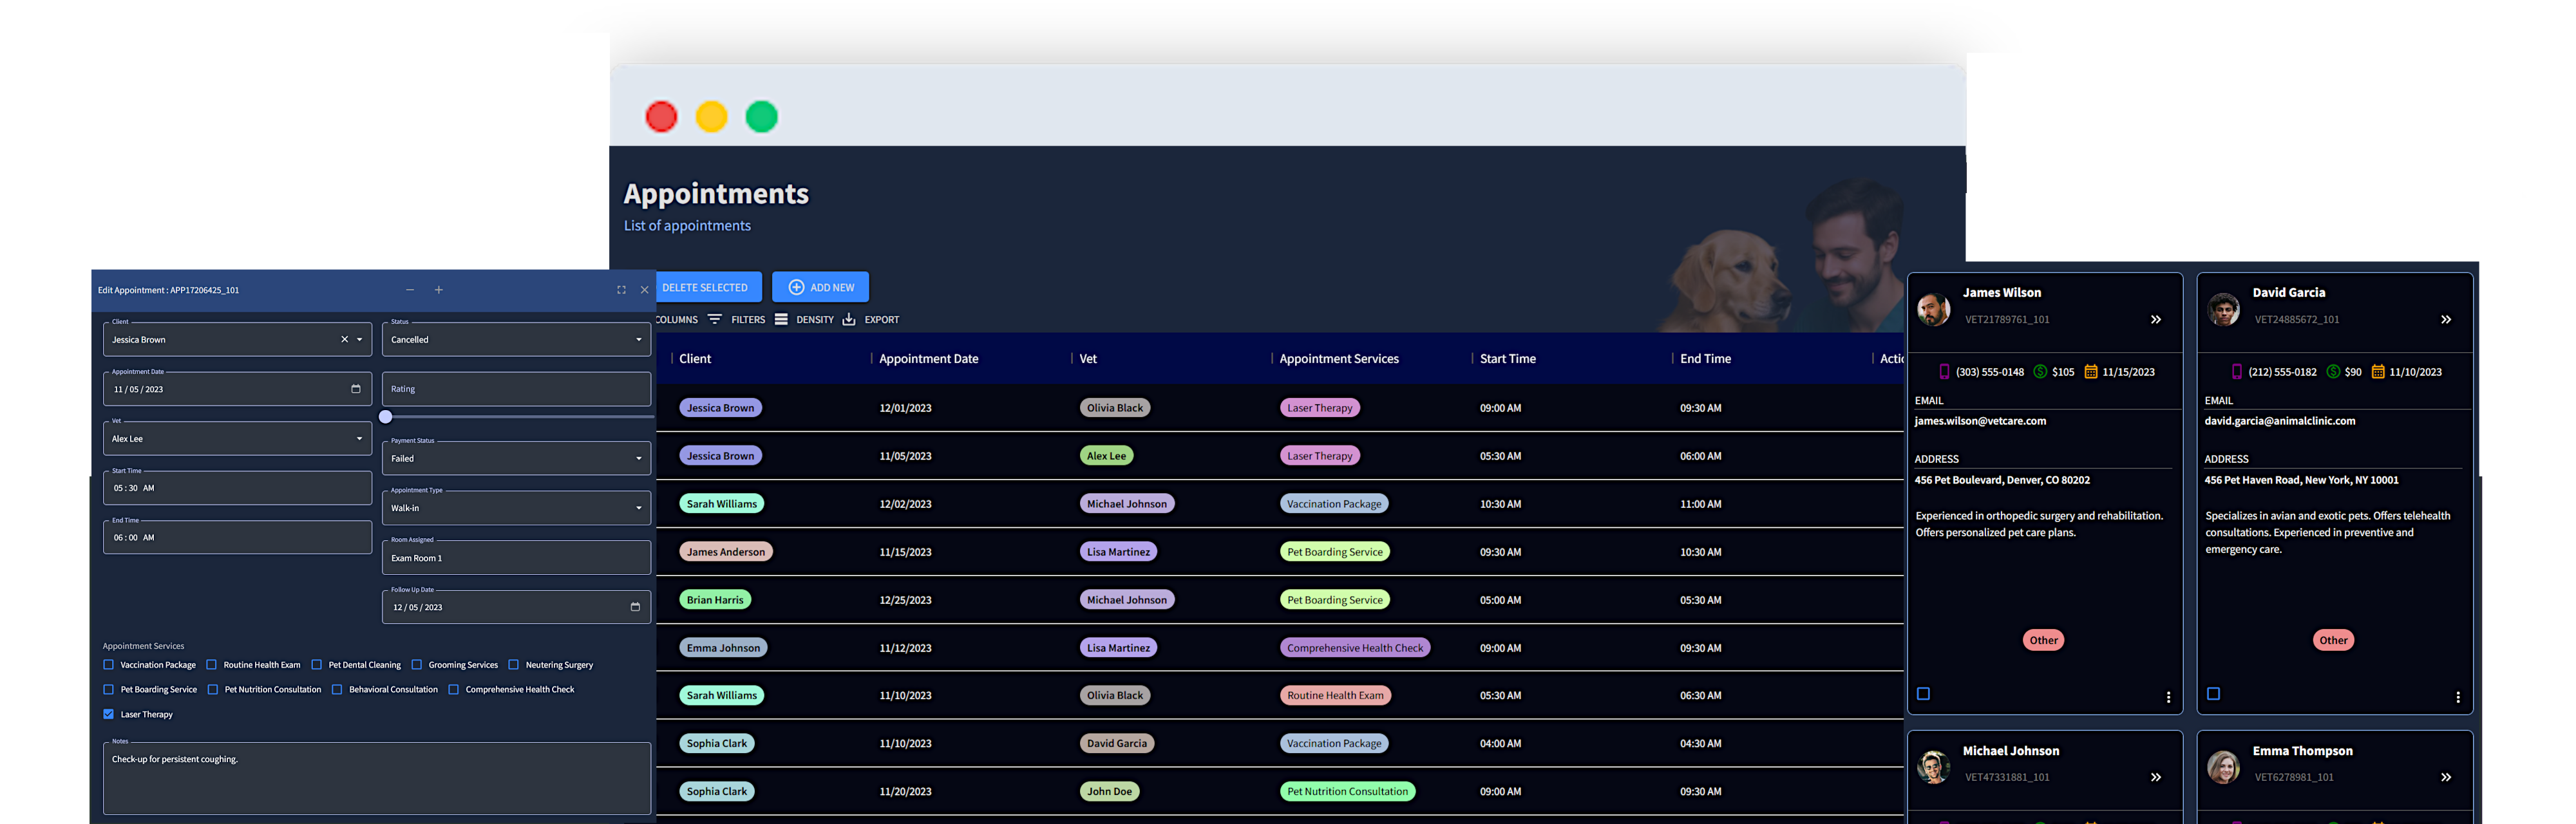Select the David Garcia card checkbox

pyautogui.click(x=2213, y=693)
